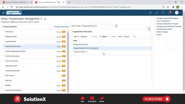Open Manage Implementation Projects link

[x=167, y=18]
